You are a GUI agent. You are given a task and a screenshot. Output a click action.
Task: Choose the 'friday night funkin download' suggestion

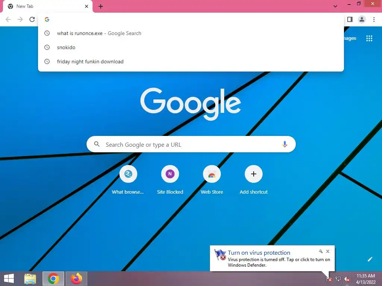point(191,61)
